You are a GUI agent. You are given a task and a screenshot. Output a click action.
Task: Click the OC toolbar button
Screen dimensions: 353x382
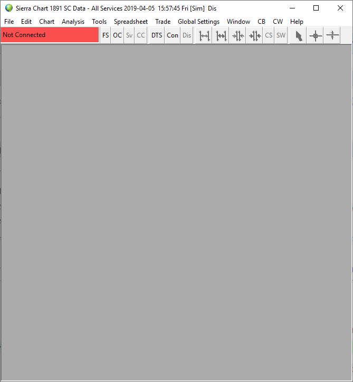(117, 35)
